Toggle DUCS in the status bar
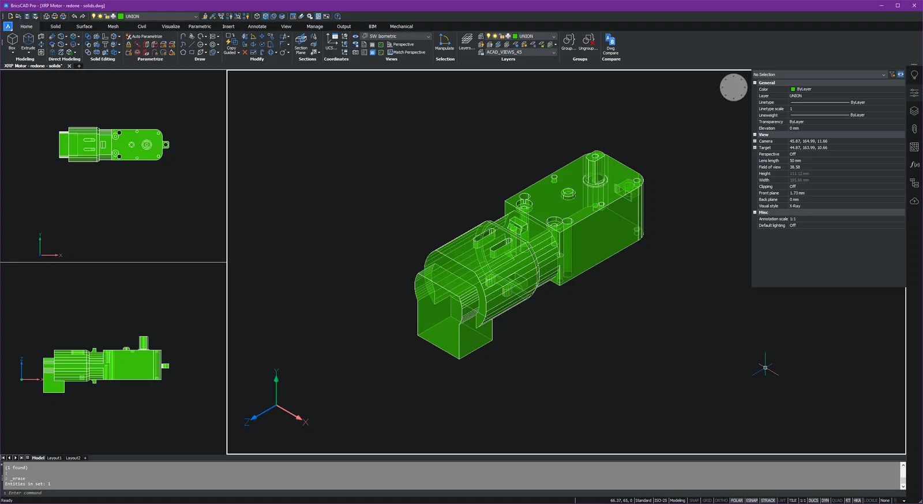Screen dimensions: 923x504 click(x=813, y=501)
